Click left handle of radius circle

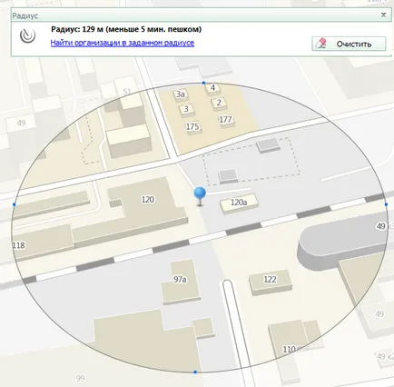click(14, 204)
